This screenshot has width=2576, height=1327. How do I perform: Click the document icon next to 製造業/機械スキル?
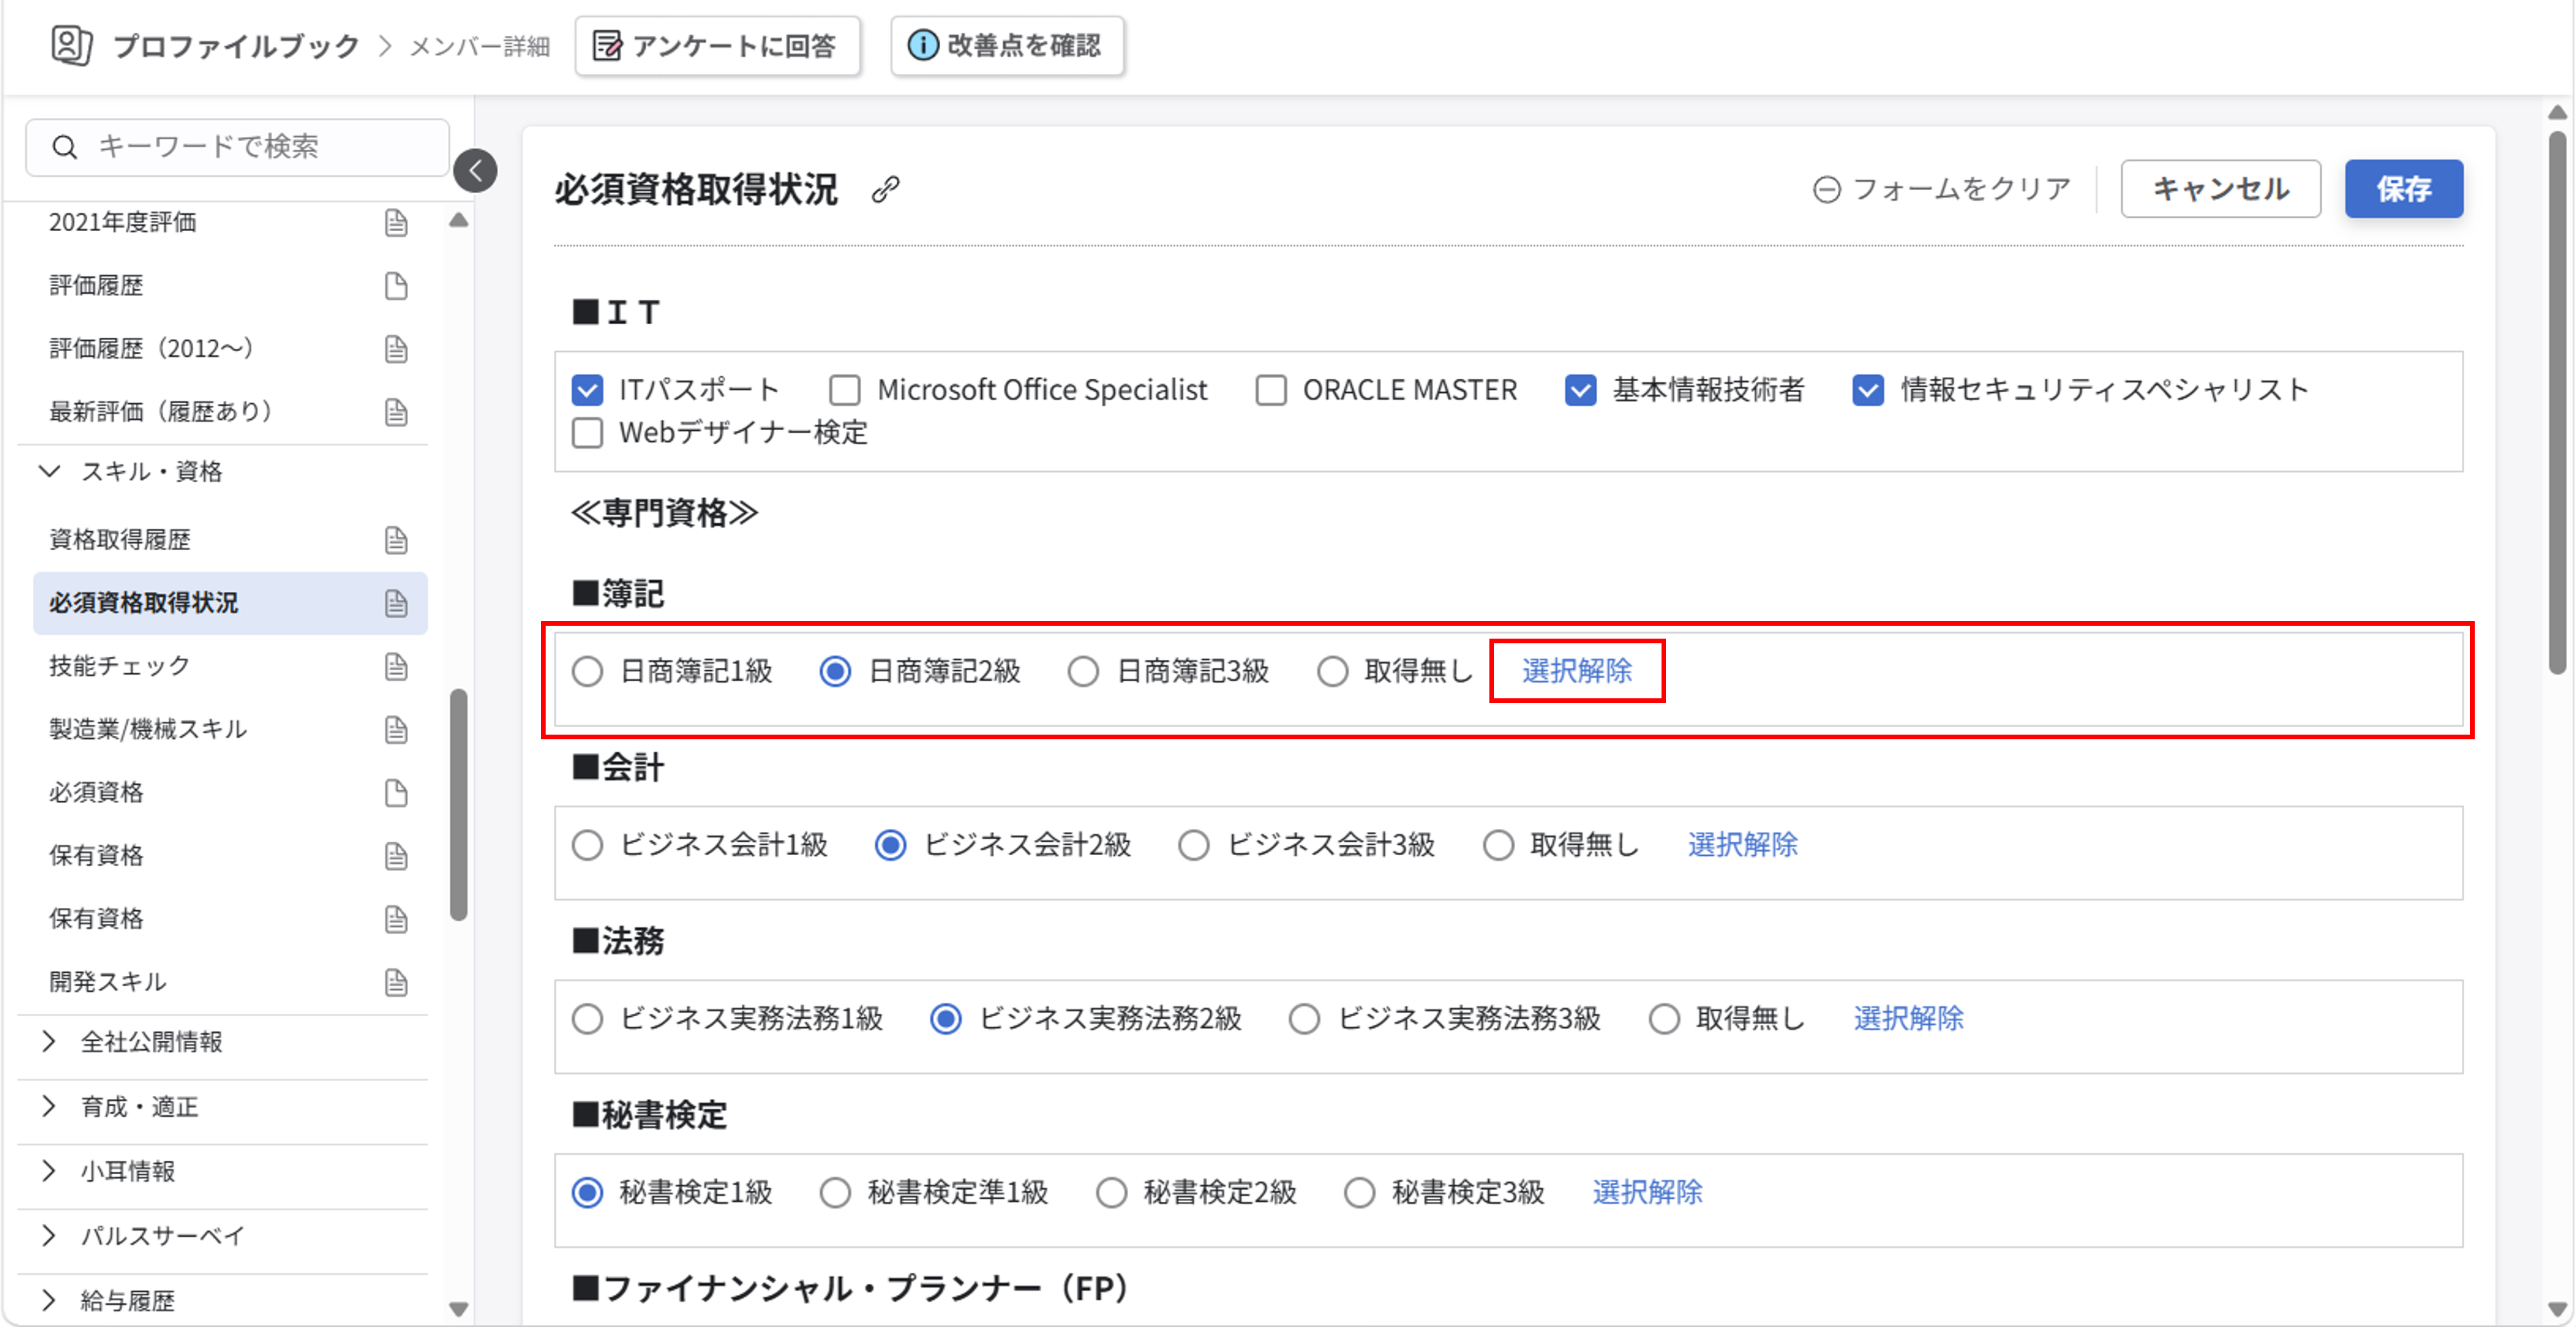(396, 729)
